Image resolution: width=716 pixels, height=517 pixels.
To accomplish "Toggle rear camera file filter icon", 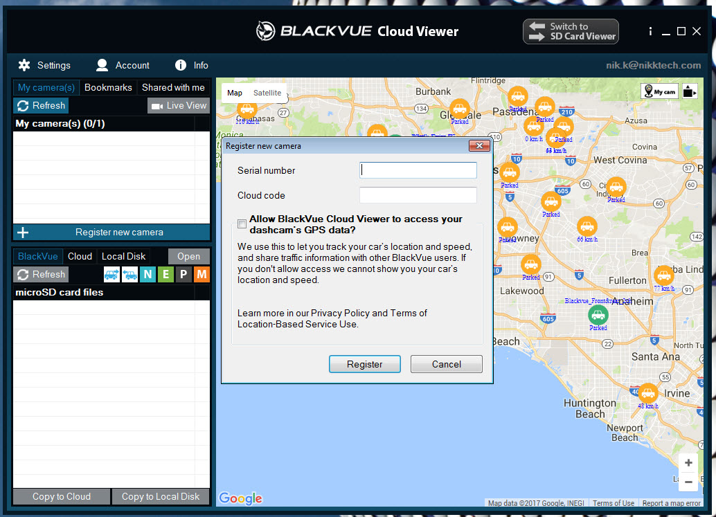I will (x=129, y=274).
